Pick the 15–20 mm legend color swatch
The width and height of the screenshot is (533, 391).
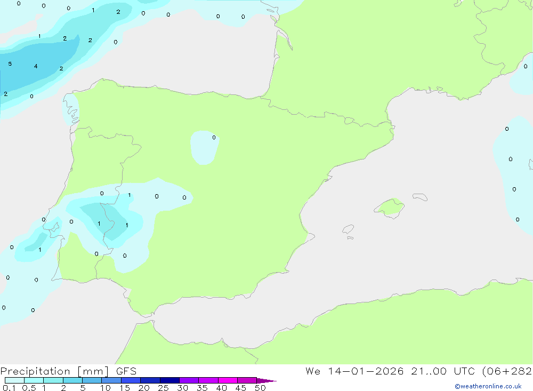point(131,380)
